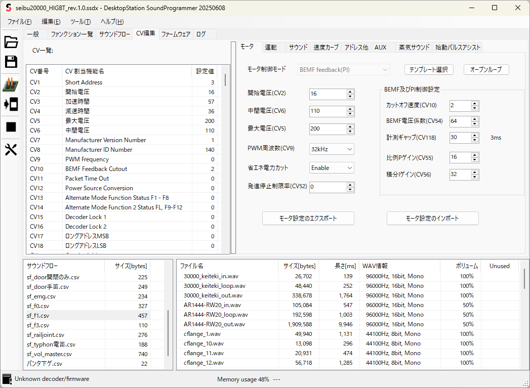Open the 編集(E) menu
Screen dimensions: 530x388
[51, 22]
